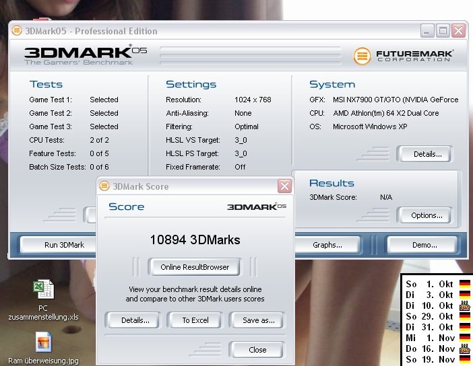Click the small 3DMARK05 logo in Score dialog
Viewport: 473px width, 366px height.
(x=257, y=207)
